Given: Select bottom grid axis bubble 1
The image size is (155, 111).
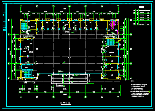Looking at the screenshot, I should tap(21, 97).
